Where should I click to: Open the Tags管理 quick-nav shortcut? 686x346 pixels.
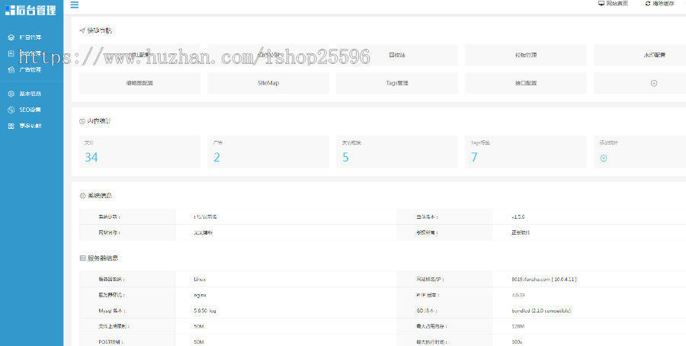tap(397, 83)
